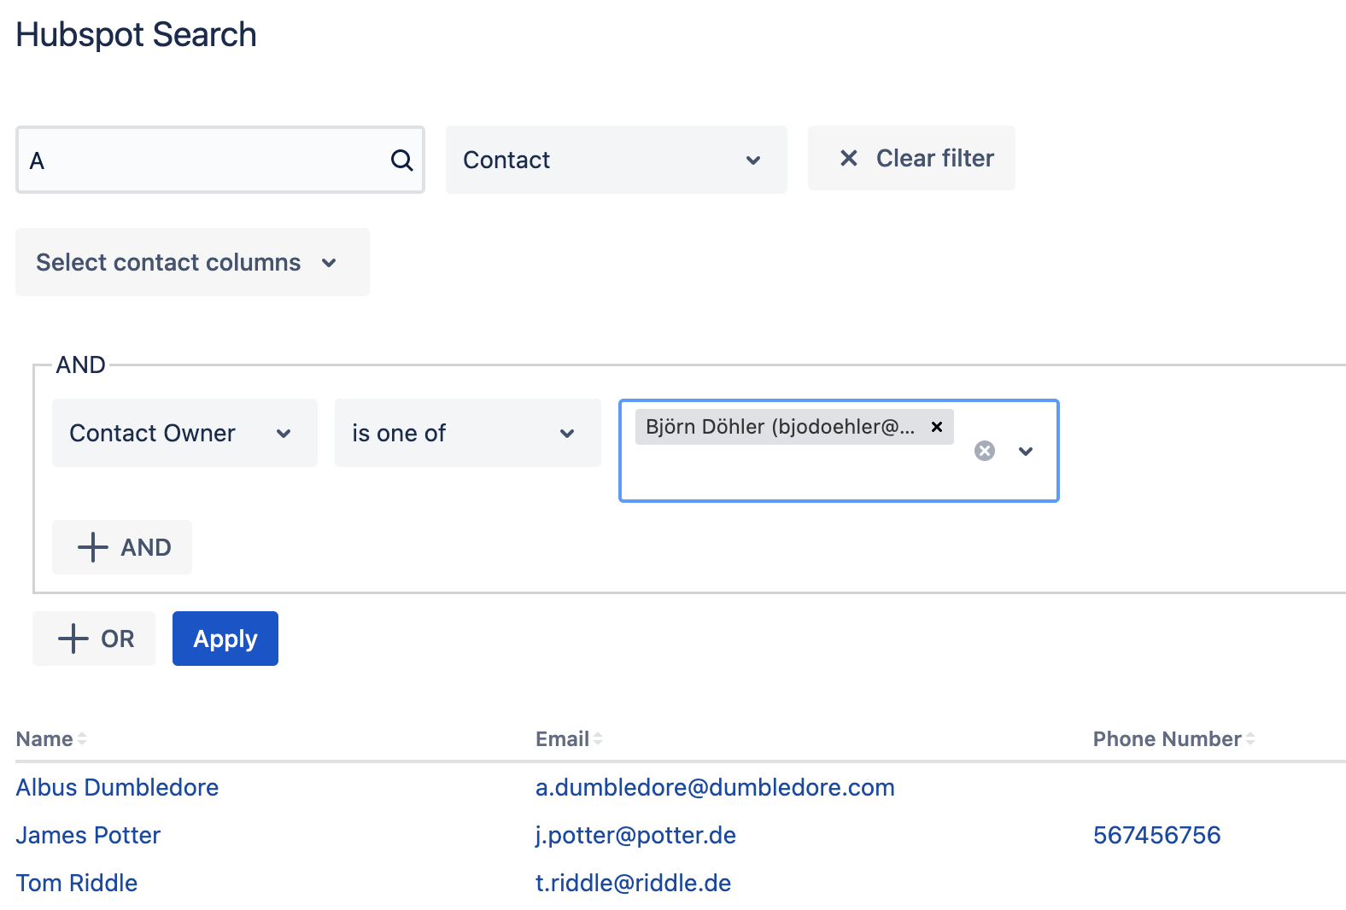Screen dimensions: 1346x910
Task: Add a new AND condition
Action: (x=122, y=547)
